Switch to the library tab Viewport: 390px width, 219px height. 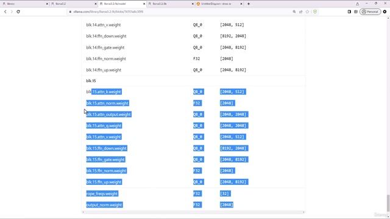point(24,4)
